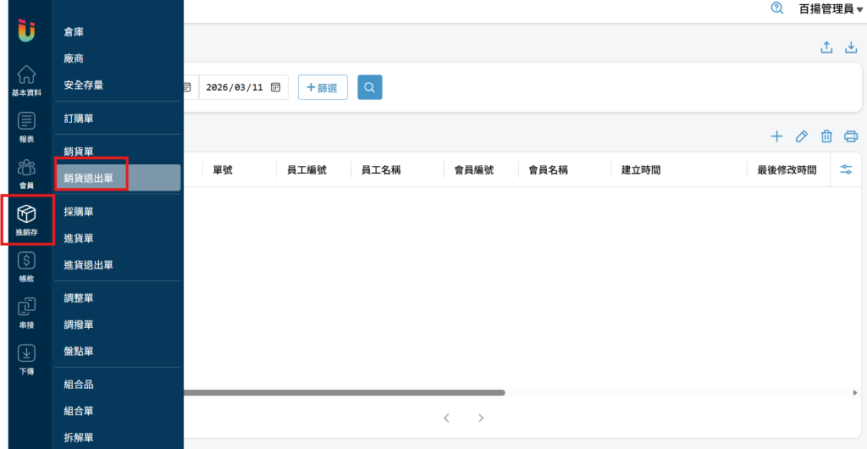The width and height of the screenshot is (867, 449).
Task: Go to next page arrow
Action: 481,418
